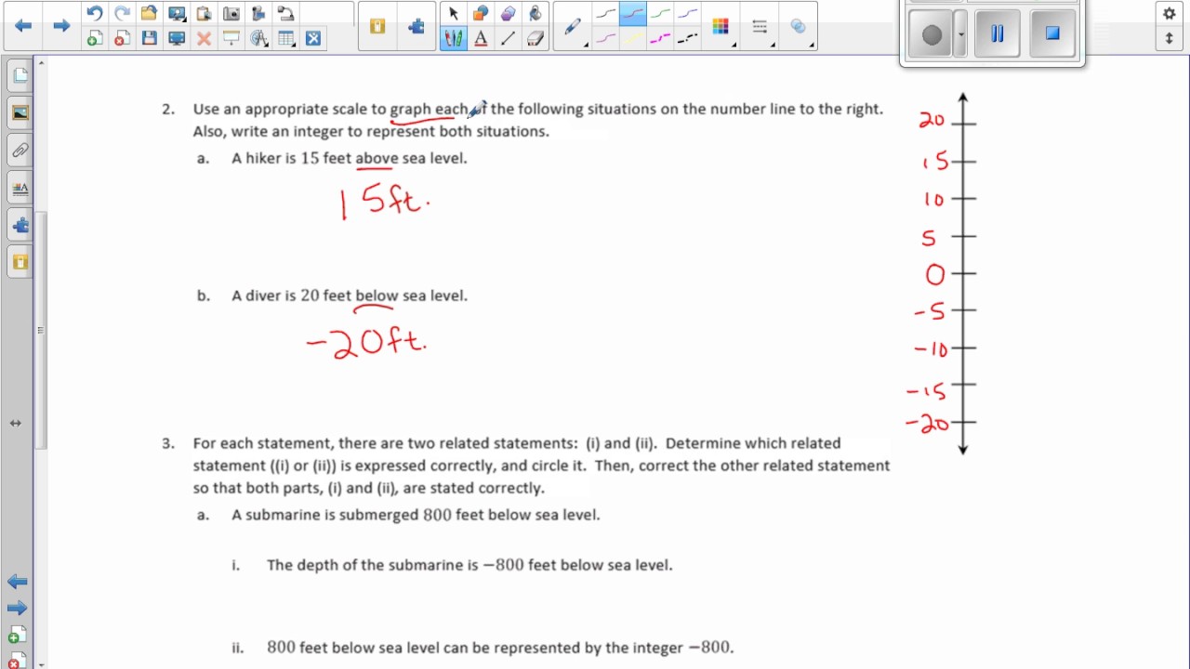Open add-ons puzzle piece in toolbar
Image resolution: width=1190 pixels, height=669 pixels.
pos(416,26)
